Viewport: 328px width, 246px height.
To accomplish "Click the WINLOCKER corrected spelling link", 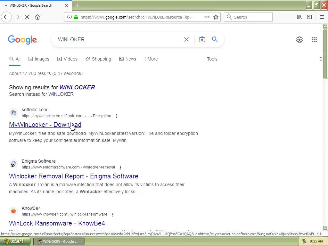I will pos(77,87).
